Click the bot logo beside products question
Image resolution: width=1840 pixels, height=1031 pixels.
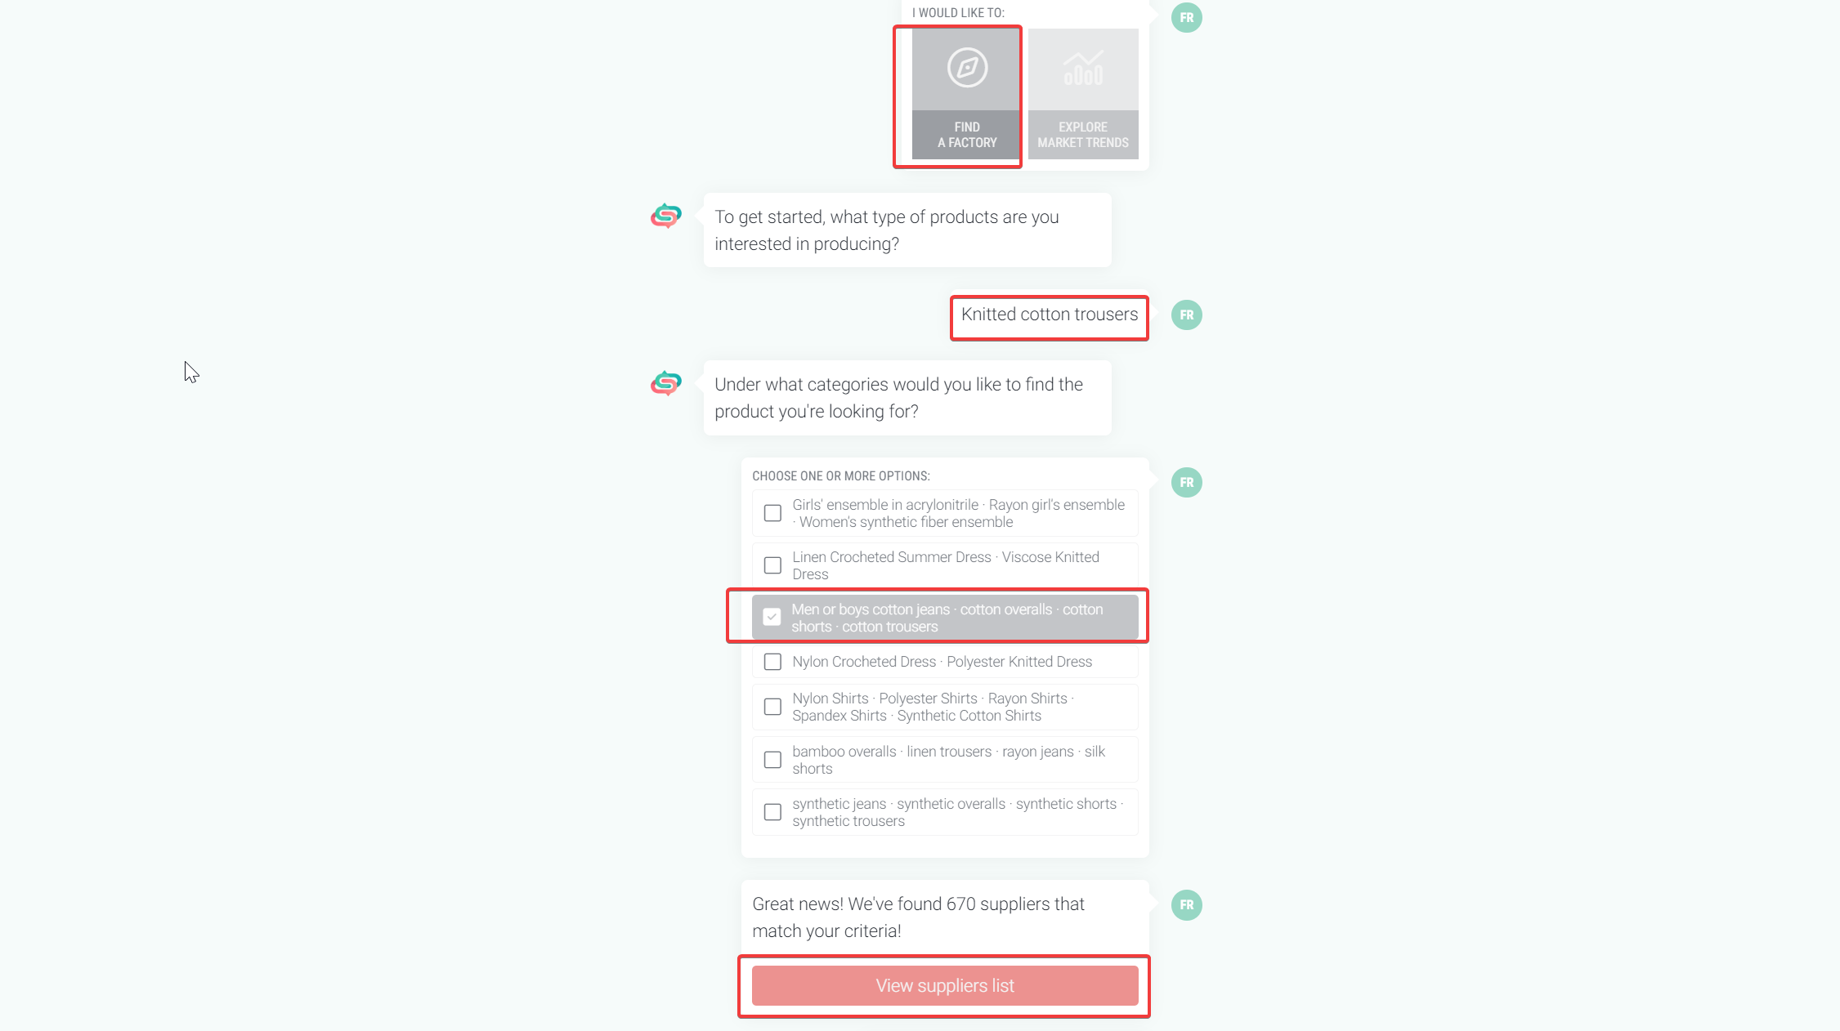coord(666,216)
